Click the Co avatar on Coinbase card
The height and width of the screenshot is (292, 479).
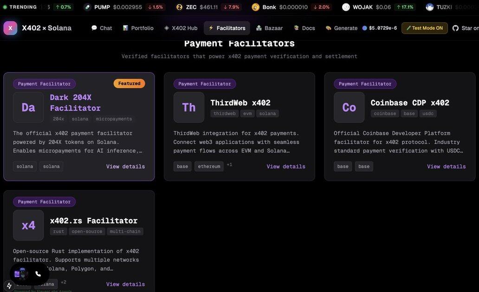(x=349, y=107)
